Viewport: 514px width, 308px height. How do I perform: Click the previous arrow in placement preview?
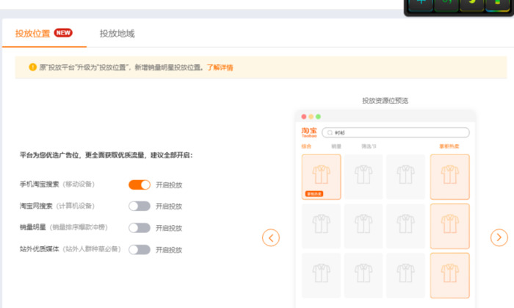(271, 237)
